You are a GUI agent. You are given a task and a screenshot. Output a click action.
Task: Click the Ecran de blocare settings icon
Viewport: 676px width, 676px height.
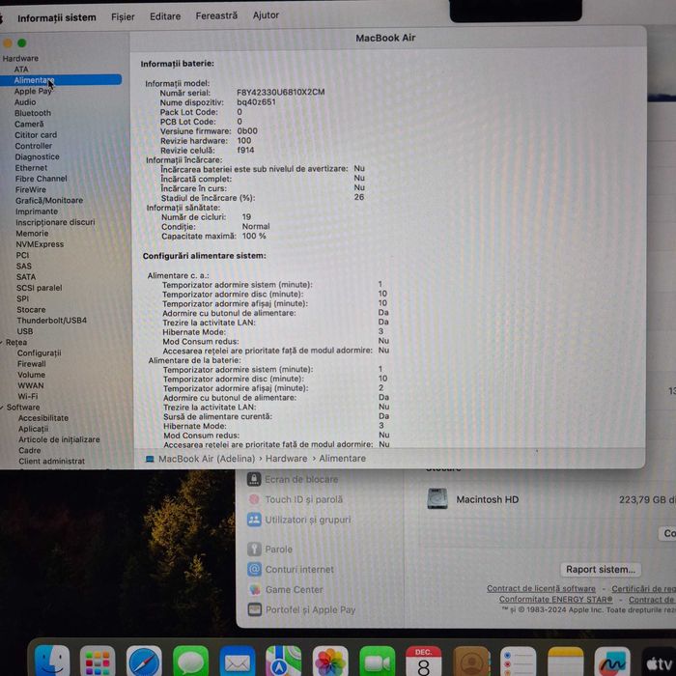[x=254, y=479]
